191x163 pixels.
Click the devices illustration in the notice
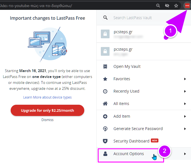coord(47,44)
